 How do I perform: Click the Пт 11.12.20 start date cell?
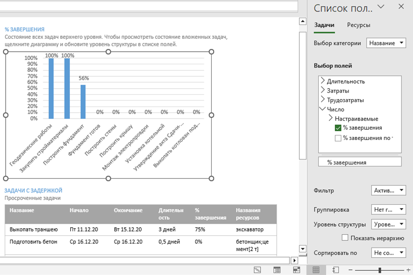click(x=84, y=230)
